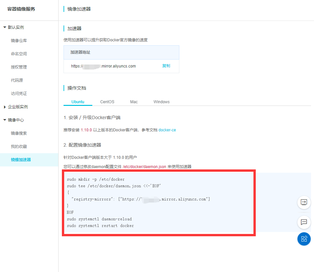
Task: Click the 'sudo tee /etc/docker/daemon.json' line
Action: tap(114, 186)
